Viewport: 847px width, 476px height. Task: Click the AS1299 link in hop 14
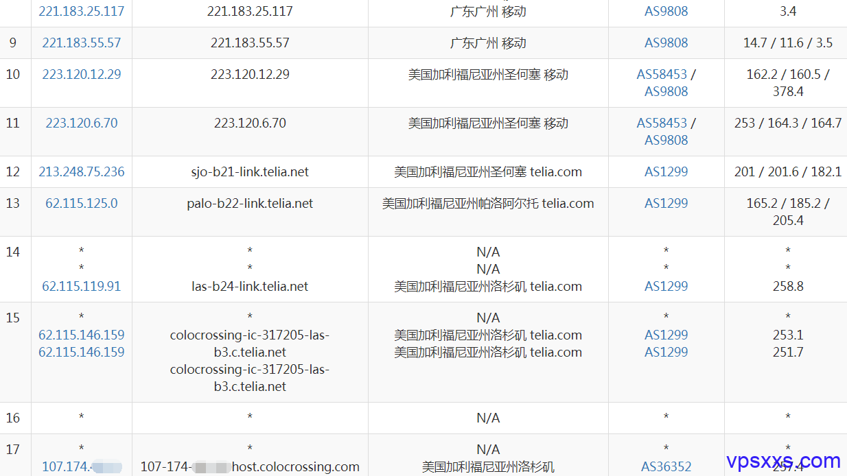[666, 286]
